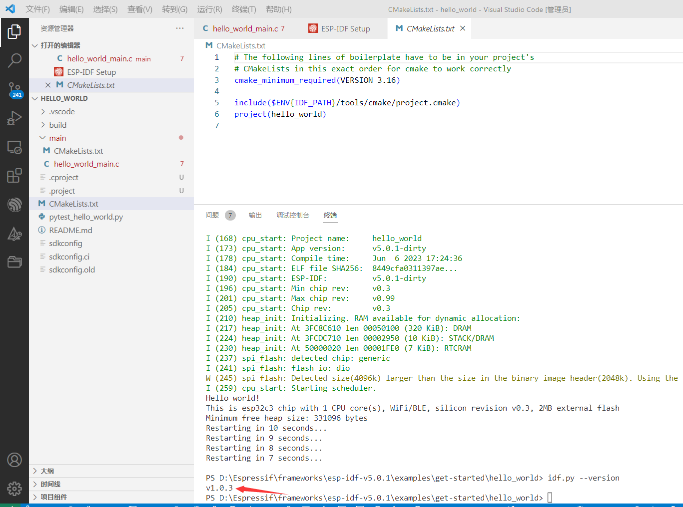
Task: Open ESP-IDF Explorer from activity bar
Action: 14,205
